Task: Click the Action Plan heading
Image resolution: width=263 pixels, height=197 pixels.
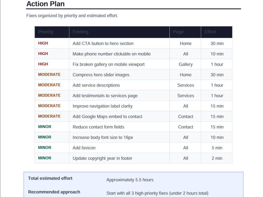Action: 45,4
